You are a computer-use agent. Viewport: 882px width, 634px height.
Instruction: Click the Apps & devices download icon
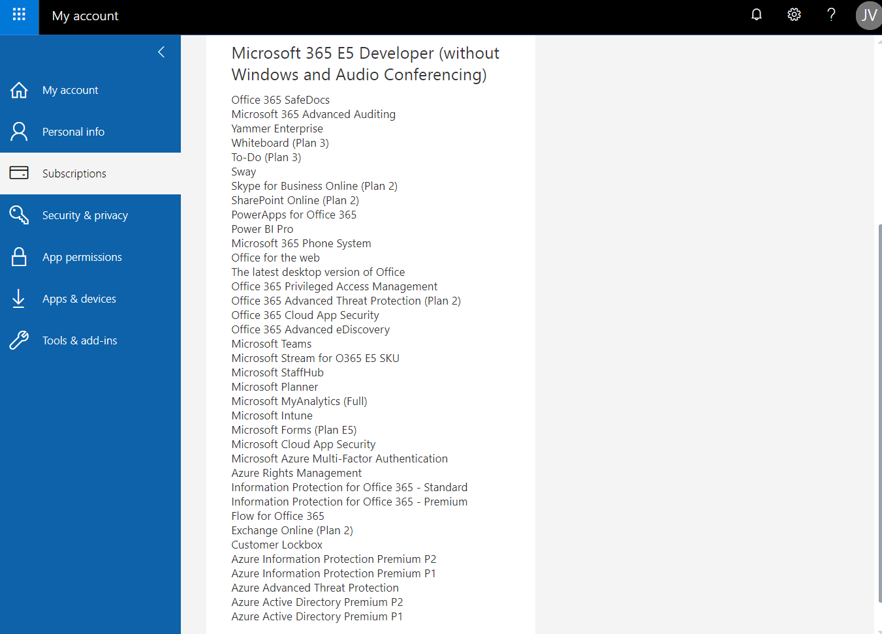click(19, 299)
